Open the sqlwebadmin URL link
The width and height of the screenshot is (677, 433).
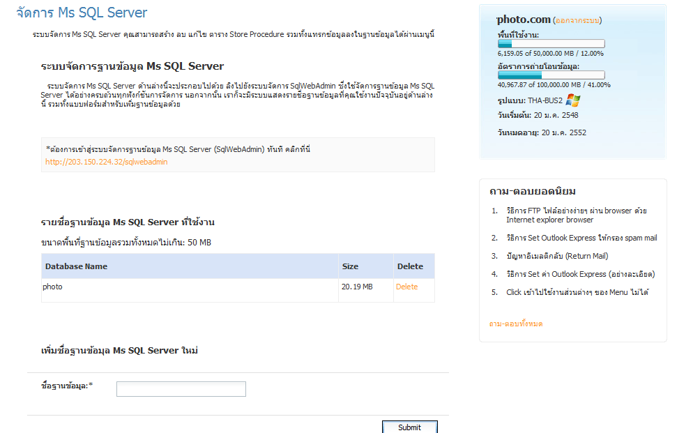[x=106, y=162]
